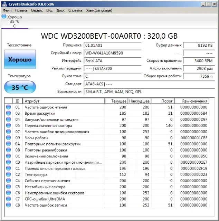
Task: Click raw value 000000002F19
Action: [194, 169]
